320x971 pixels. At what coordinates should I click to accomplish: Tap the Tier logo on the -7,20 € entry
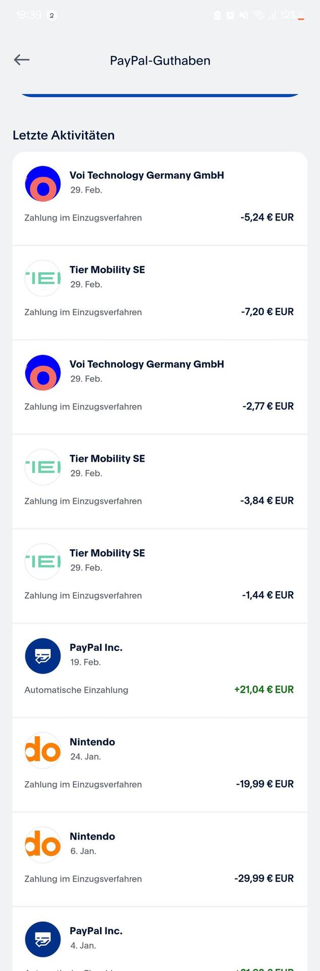[43, 278]
